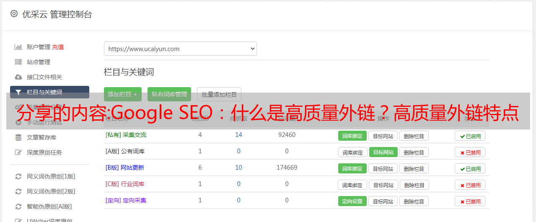Click 删除栏目 in the 行业词库 row
Viewport: 536px width, 222px height.
point(414,185)
